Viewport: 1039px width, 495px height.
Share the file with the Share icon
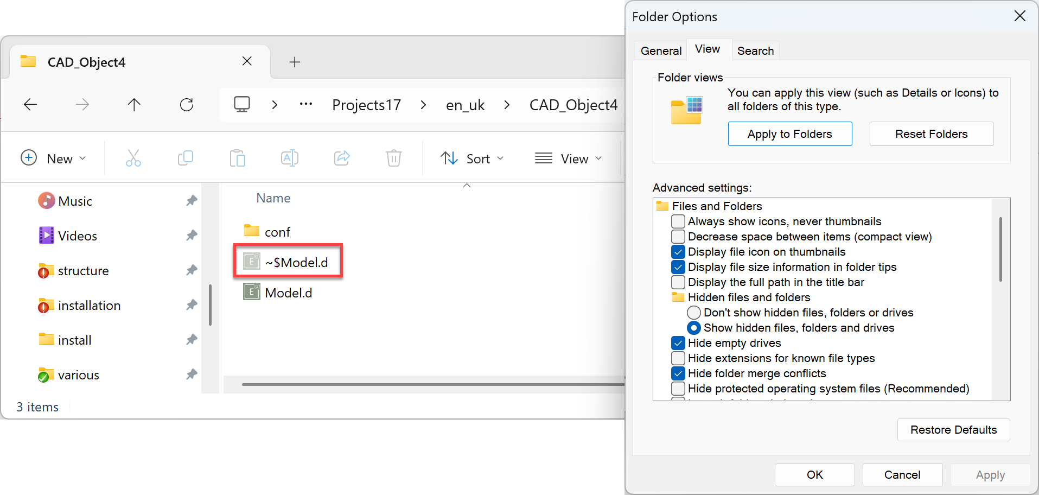(x=341, y=158)
